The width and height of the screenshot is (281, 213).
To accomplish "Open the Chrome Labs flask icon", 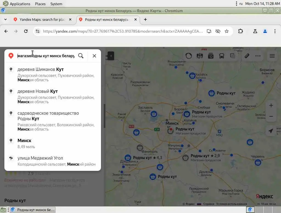I will [x=255, y=31].
